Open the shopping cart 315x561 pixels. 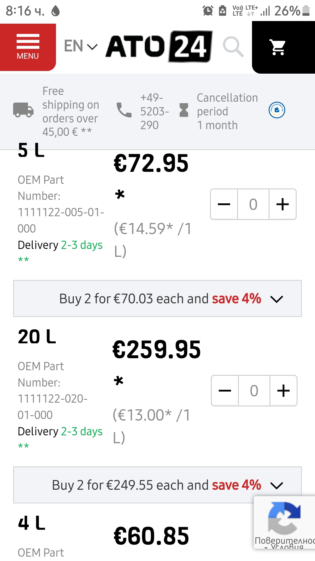click(278, 47)
